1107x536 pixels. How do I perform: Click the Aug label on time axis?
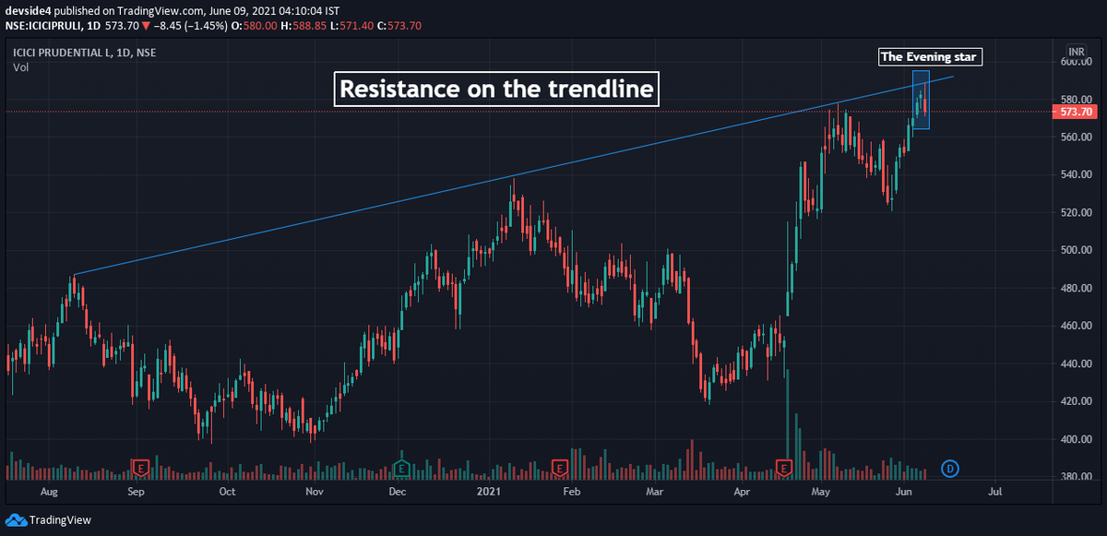point(48,493)
